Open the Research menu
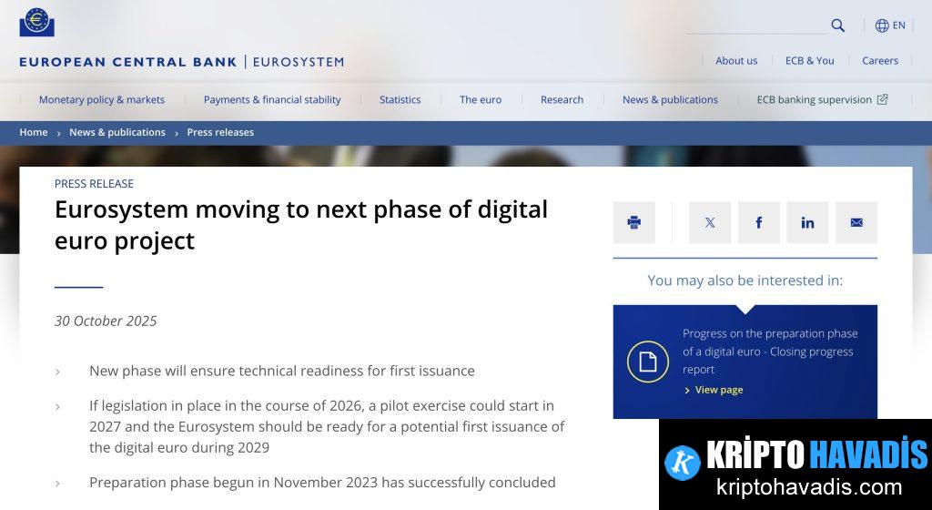The width and height of the screenshot is (932, 510). [562, 100]
